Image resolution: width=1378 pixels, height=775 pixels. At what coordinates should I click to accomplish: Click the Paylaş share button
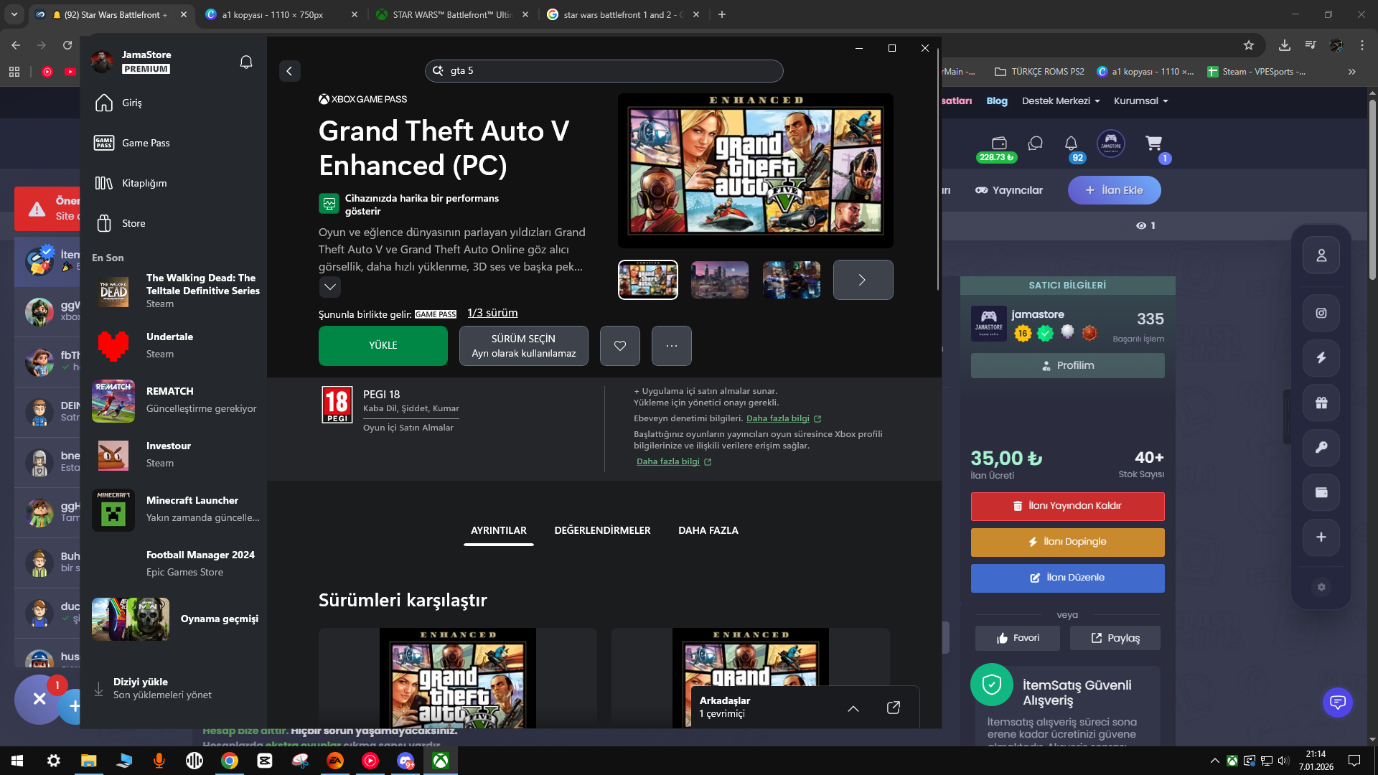click(1115, 639)
